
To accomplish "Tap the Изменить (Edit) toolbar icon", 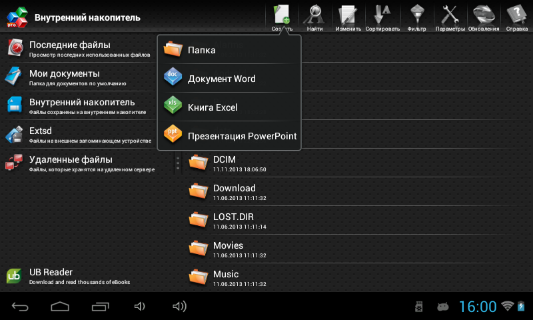I will coord(348,17).
